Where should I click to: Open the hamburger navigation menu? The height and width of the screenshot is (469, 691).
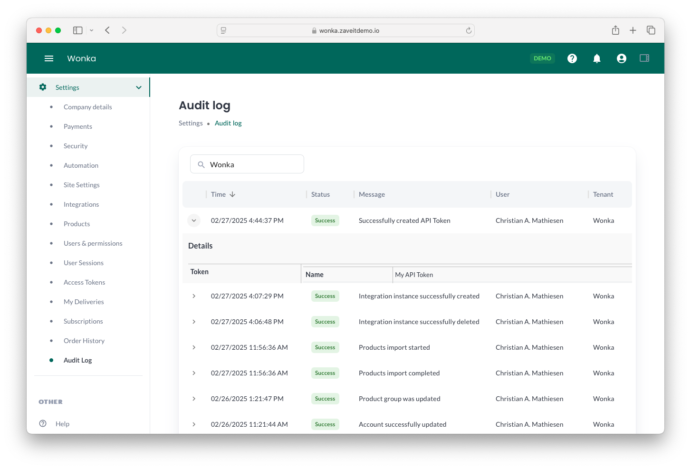coord(49,58)
